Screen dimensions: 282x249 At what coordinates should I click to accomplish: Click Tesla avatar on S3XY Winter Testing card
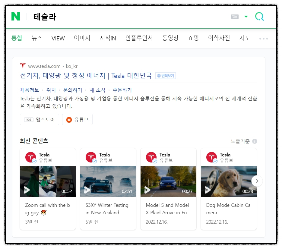91,157
